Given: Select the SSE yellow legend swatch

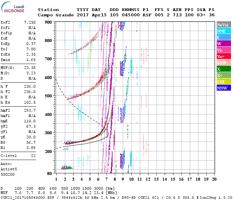Looking at the screenshot, I should pyautogui.click(x=222, y=82).
